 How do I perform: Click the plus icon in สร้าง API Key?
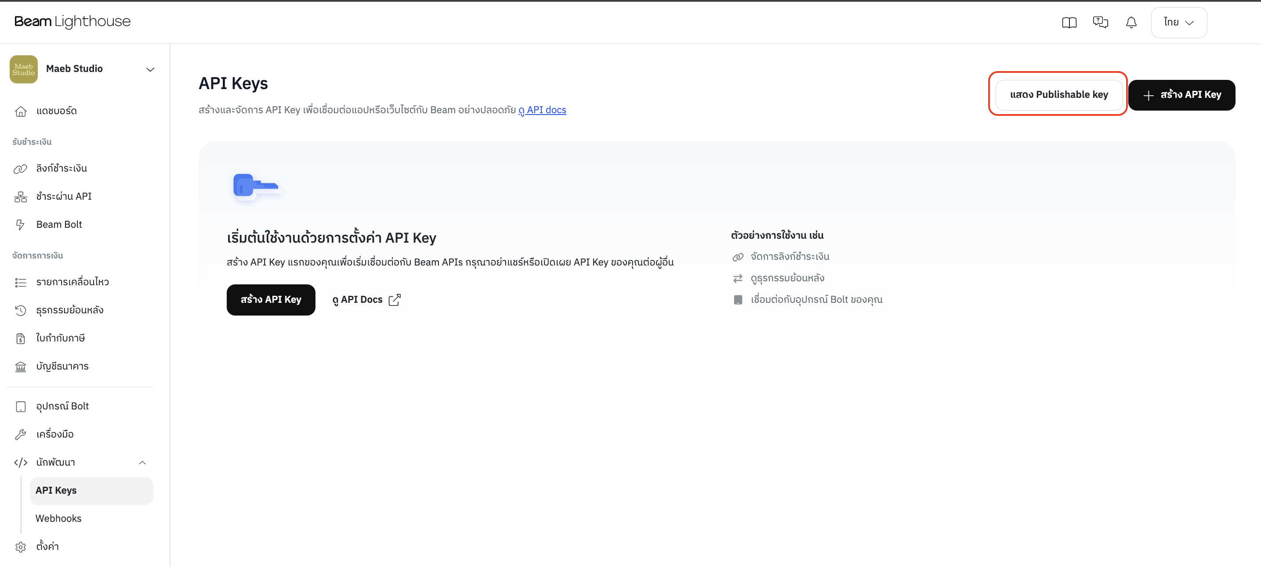[1148, 96]
